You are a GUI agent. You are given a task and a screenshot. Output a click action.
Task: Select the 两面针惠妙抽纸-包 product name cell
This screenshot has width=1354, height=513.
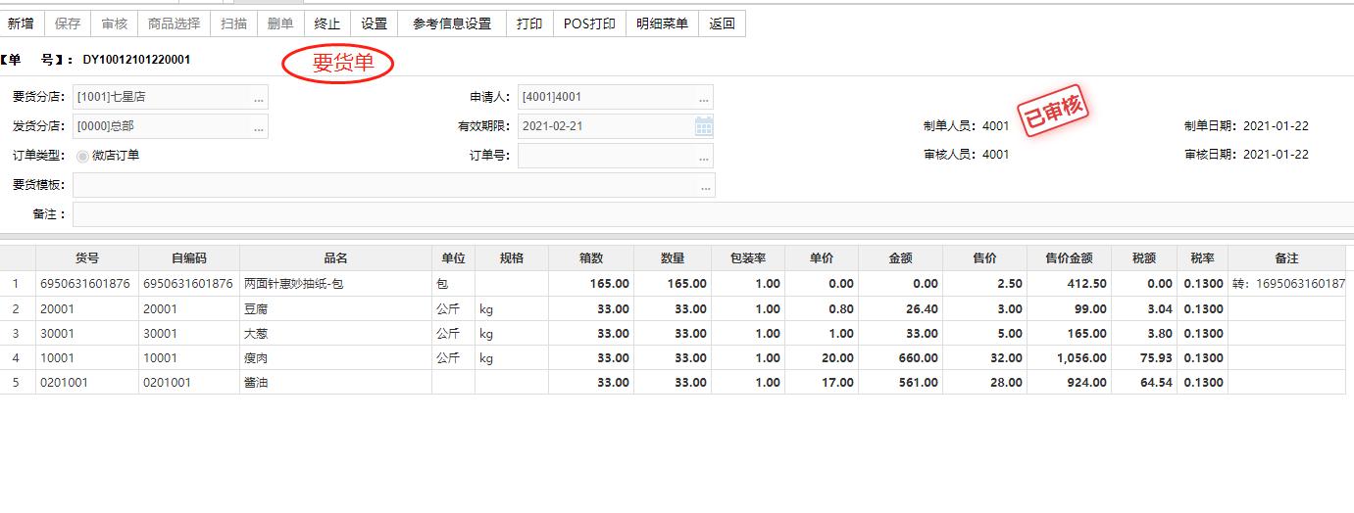(x=336, y=284)
